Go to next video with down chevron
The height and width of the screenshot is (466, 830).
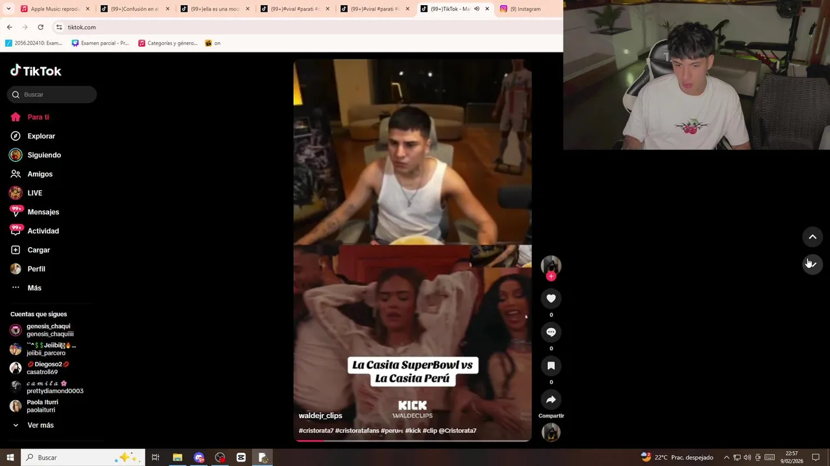click(x=812, y=263)
